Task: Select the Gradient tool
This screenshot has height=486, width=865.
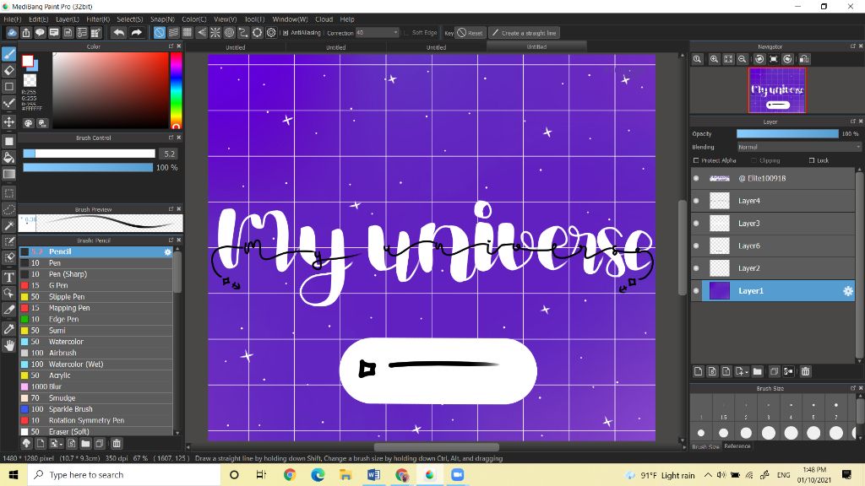Action: pyautogui.click(x=8, y=174)
